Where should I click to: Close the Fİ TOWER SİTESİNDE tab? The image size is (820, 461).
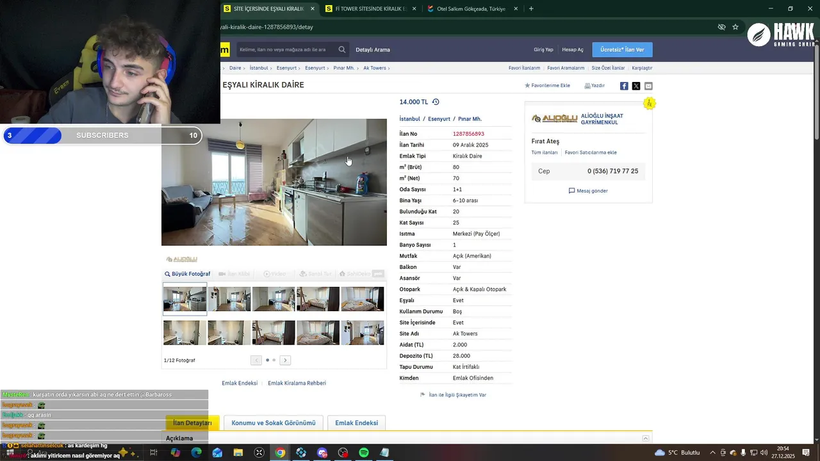click(414, 9)
